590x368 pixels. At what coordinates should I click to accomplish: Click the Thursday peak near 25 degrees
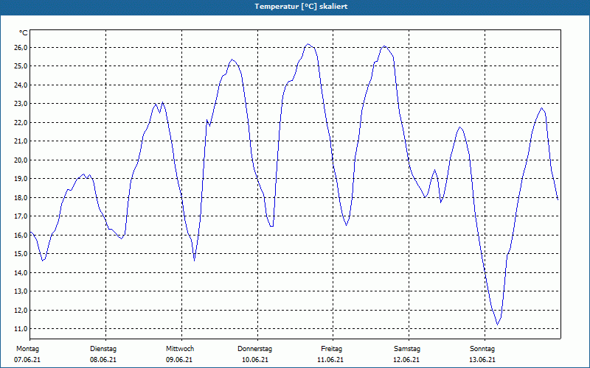[x=232, y=60]
